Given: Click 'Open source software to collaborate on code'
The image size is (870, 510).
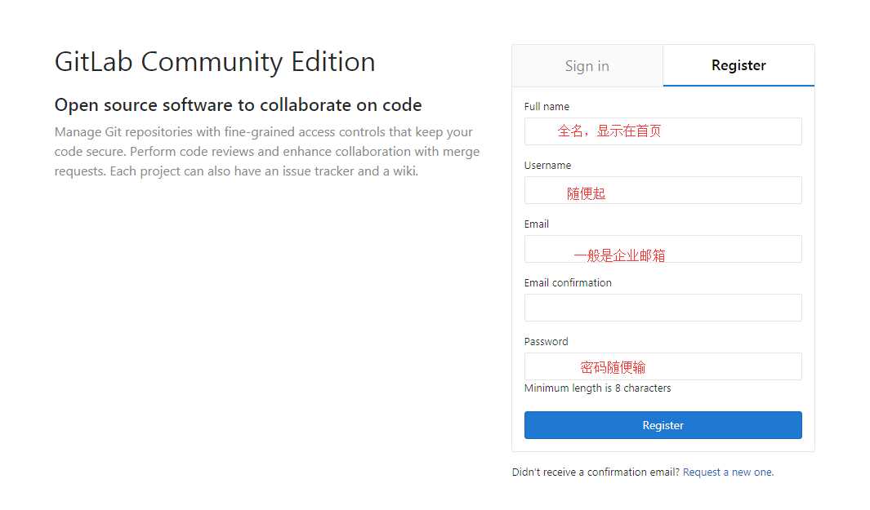Looking at the screenshot, I should point(238,104).
